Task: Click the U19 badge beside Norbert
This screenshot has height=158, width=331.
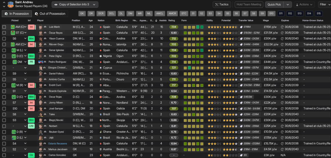Action: point(31,126)
